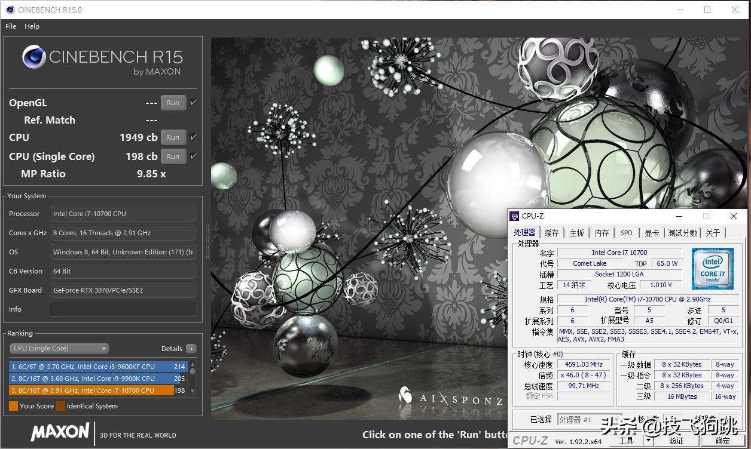Screen dimensions: 751x449
Task: Open the 工具 dropdown arrow in CPU-Z
Action: pos(648,441)
